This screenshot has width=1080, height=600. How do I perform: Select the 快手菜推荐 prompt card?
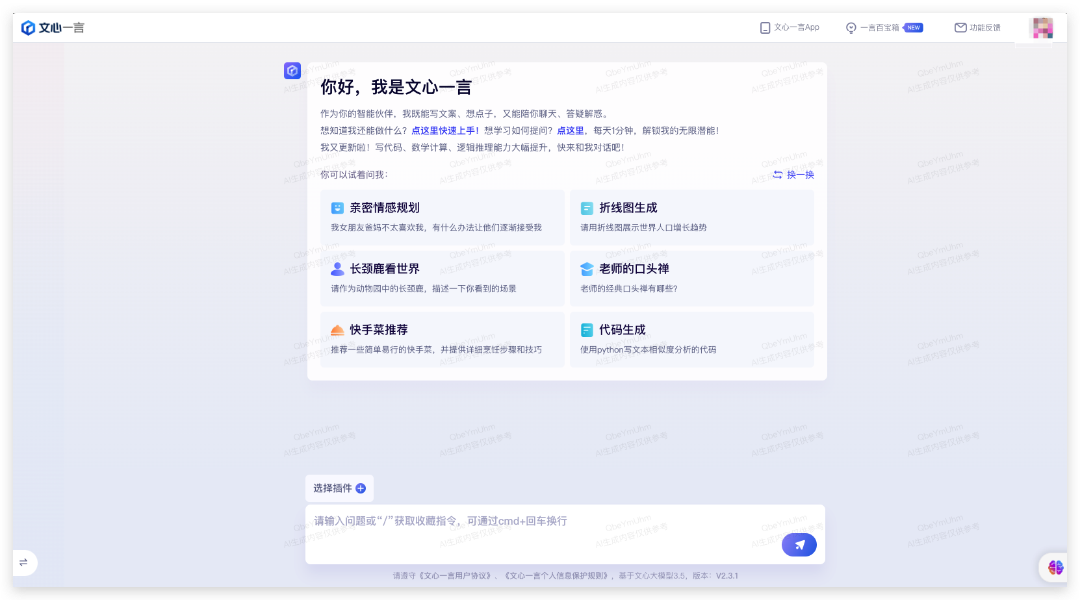[x=443, y=340]
